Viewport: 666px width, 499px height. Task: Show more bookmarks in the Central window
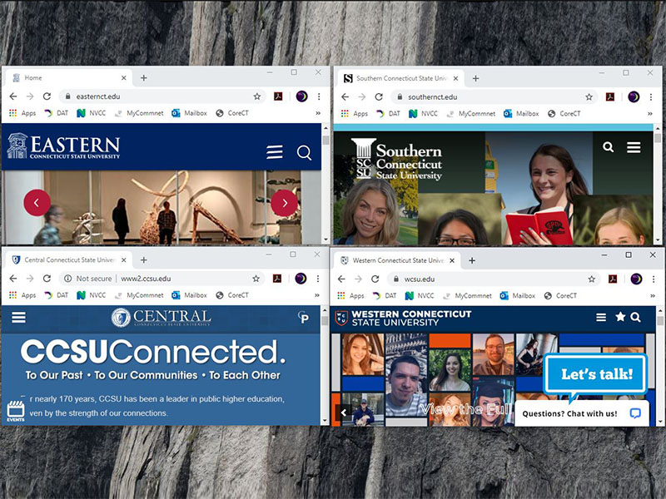pos(317,295)
